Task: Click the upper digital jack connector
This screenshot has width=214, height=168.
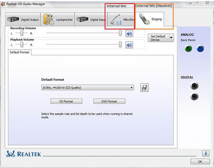Action: click(194, 86)
